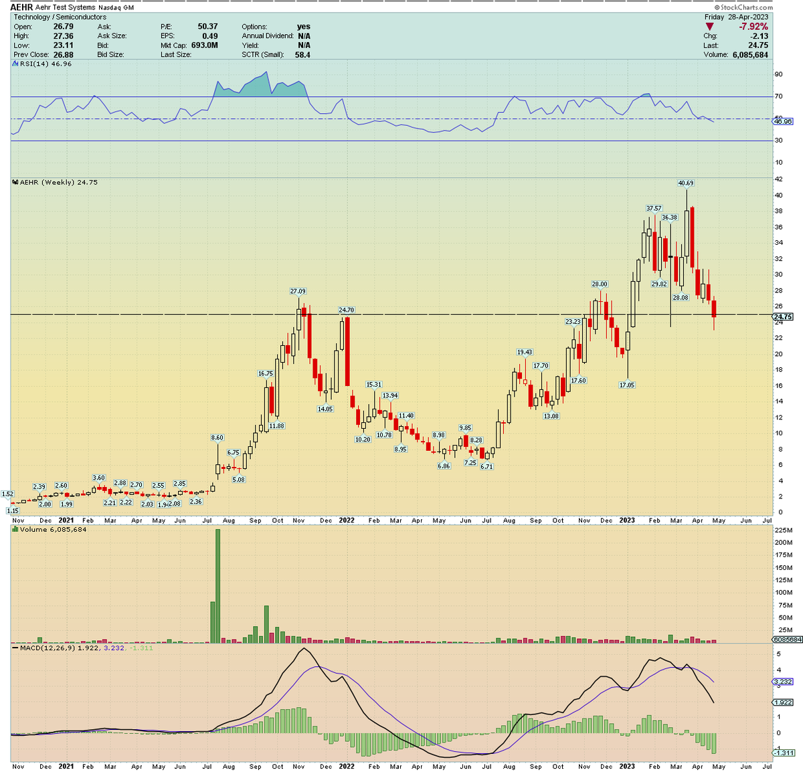
Task: Click the 19.43 high price label
Action: pyautogui.click(x=525, y=353)
